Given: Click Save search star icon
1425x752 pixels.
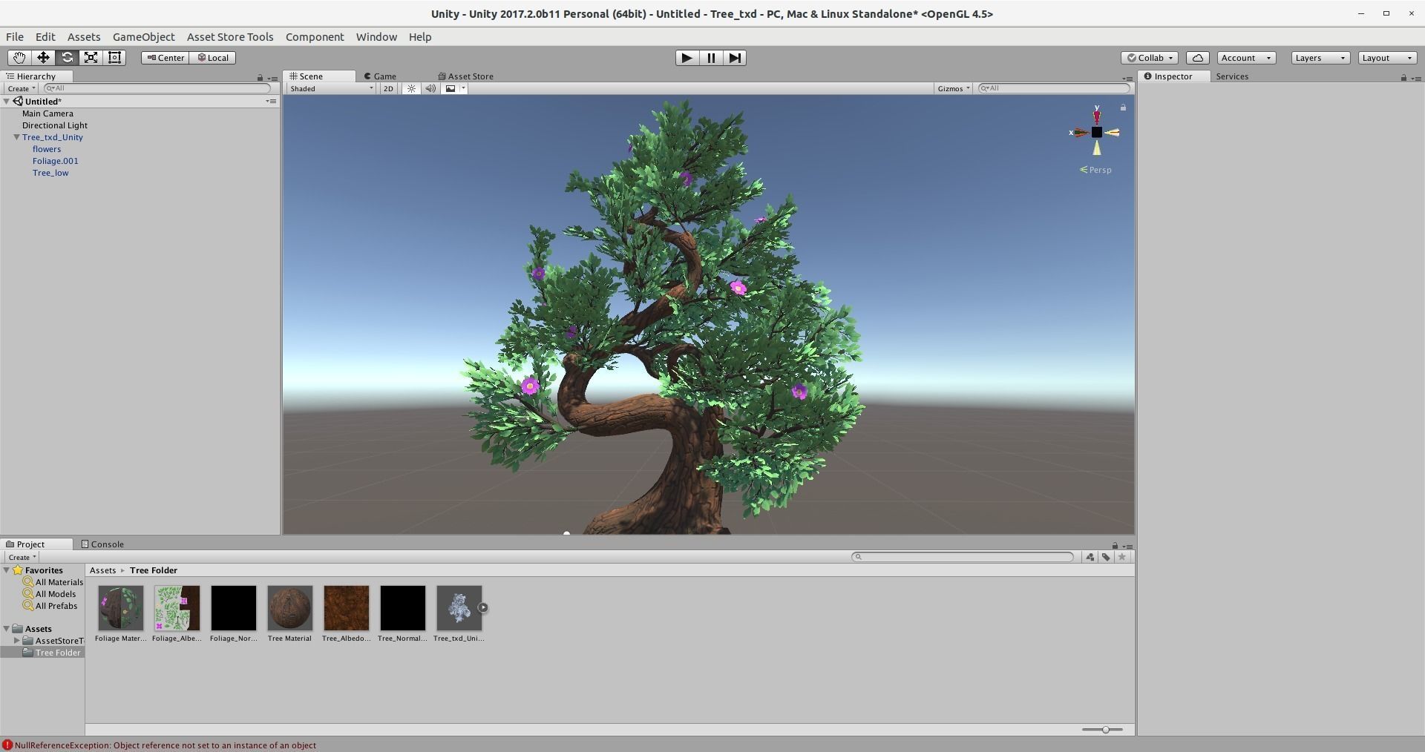Looking at the screenshot, I should point(1122,557).
